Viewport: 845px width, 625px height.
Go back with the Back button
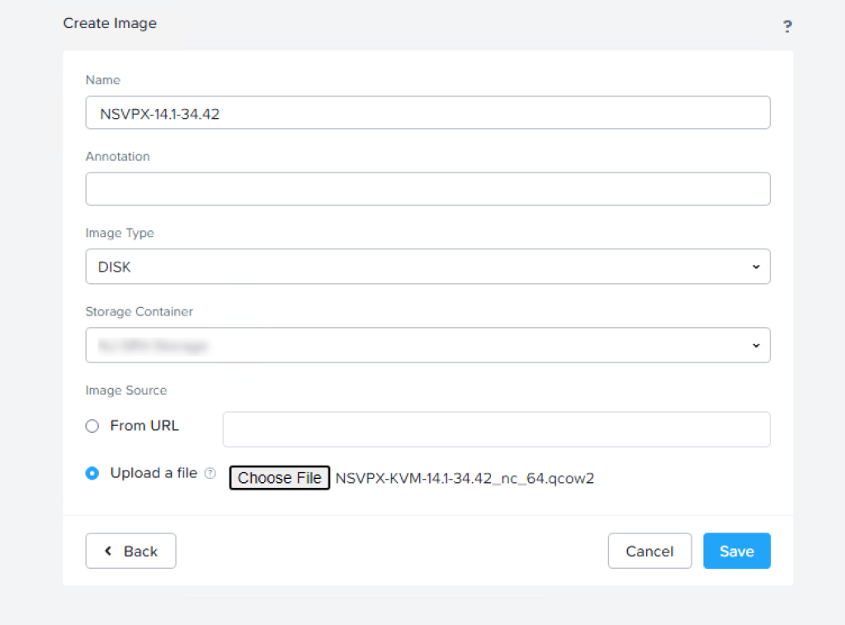(130, 551)
